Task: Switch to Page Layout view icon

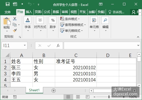Action: [x=78, y=97]
